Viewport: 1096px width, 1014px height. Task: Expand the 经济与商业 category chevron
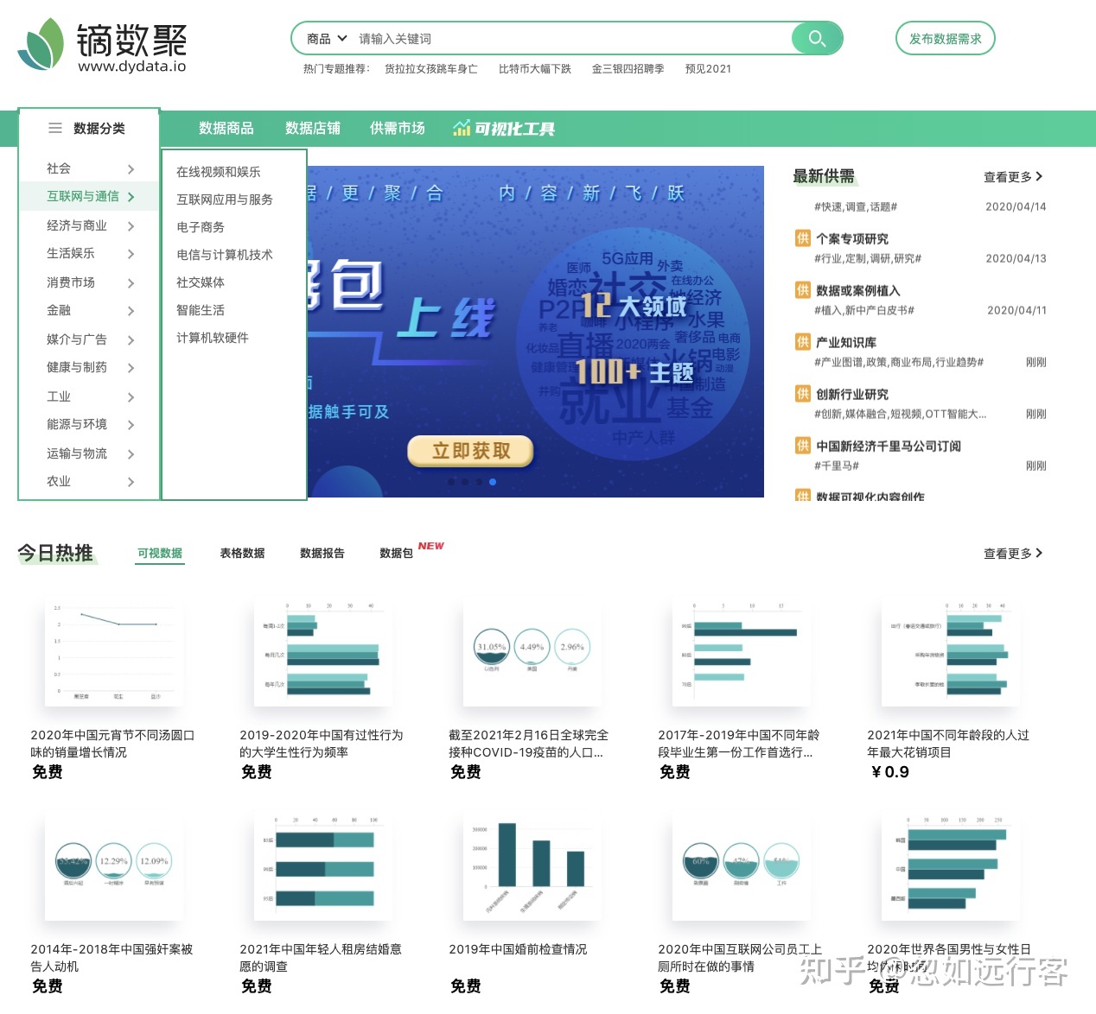click(131, 225)
